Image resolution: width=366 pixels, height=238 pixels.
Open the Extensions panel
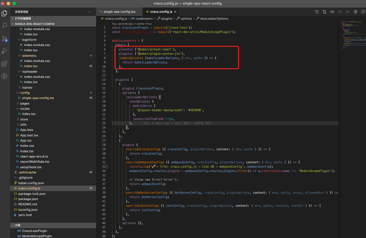coord(4,63)
